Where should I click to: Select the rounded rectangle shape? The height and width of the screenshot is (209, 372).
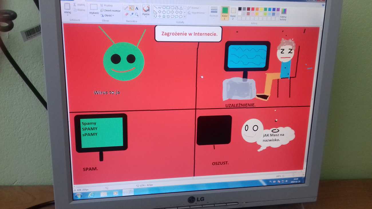click(x=172, y=8)
